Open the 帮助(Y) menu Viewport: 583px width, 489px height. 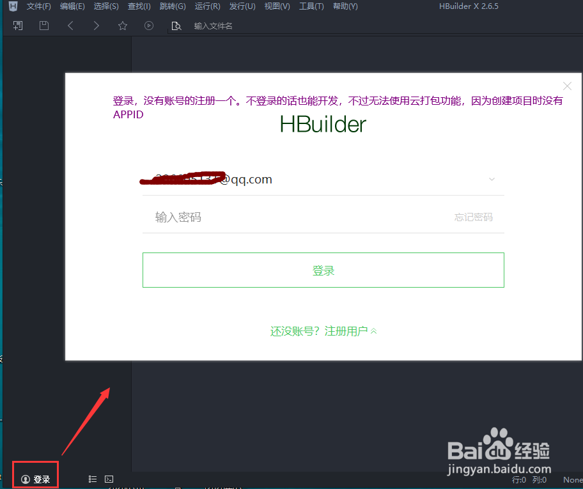point(345,6)
